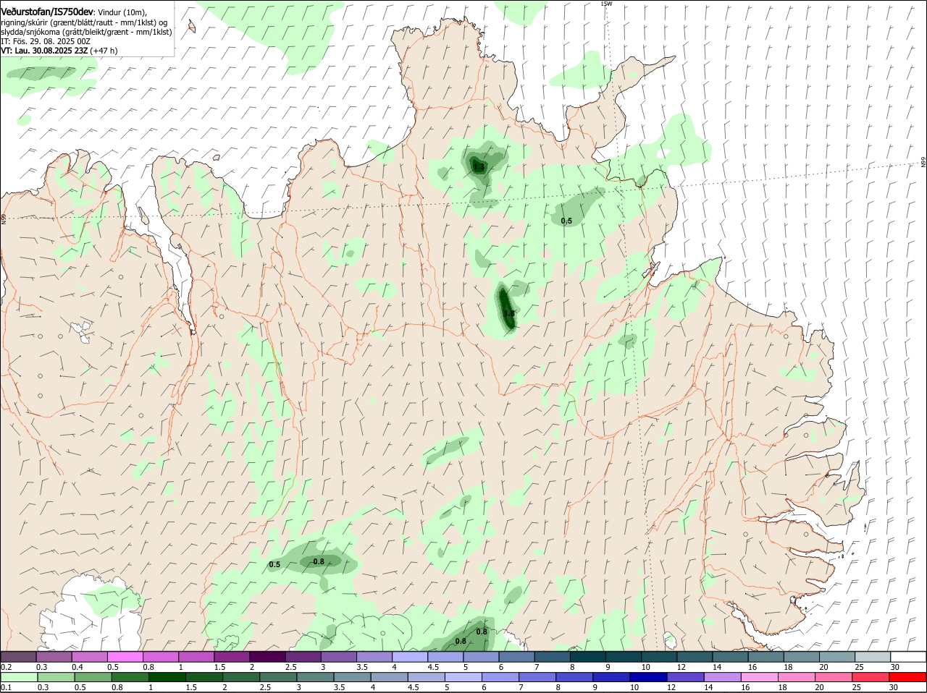The height and width of the screenshot is (693, 927).
Task: Click bottom-row dark blue swatch between 10 and 12
Action: point(650,678)
